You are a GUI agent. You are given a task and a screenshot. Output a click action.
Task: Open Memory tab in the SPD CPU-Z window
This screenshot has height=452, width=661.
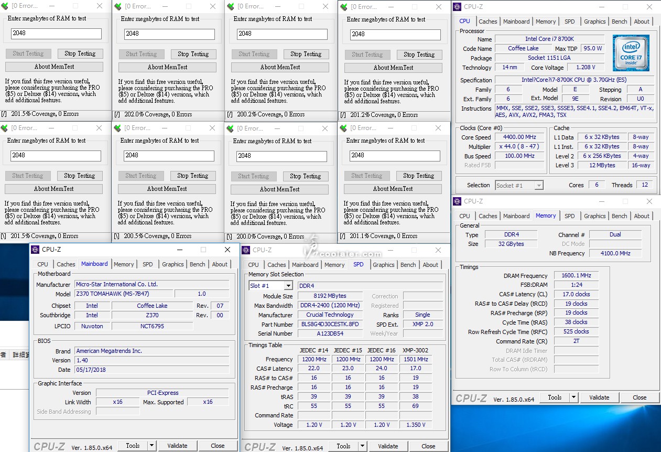334,265
